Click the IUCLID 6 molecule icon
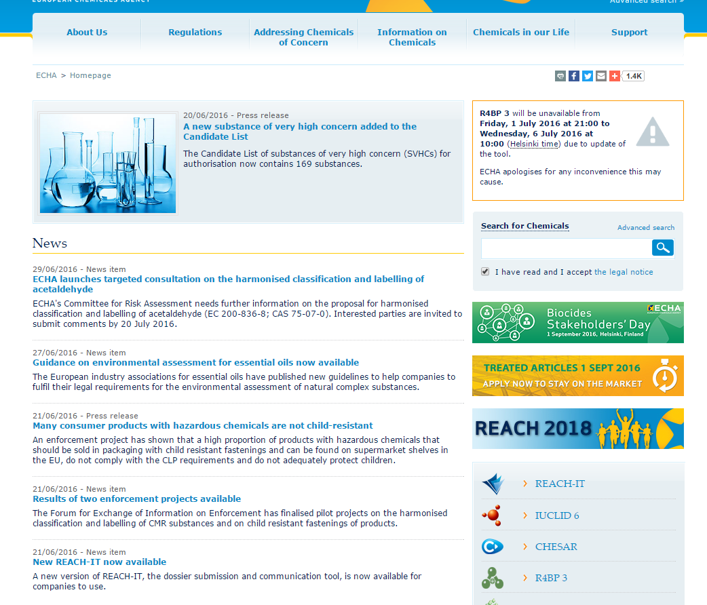707x605 pixels. coord(493,515)
